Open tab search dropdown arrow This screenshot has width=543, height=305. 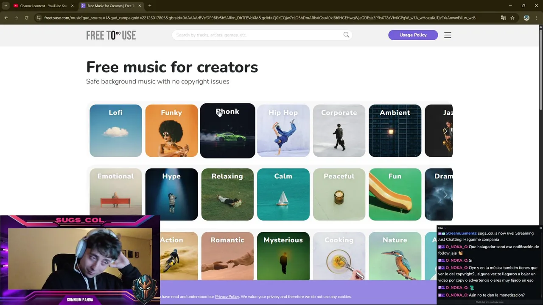tap(6, 6)
